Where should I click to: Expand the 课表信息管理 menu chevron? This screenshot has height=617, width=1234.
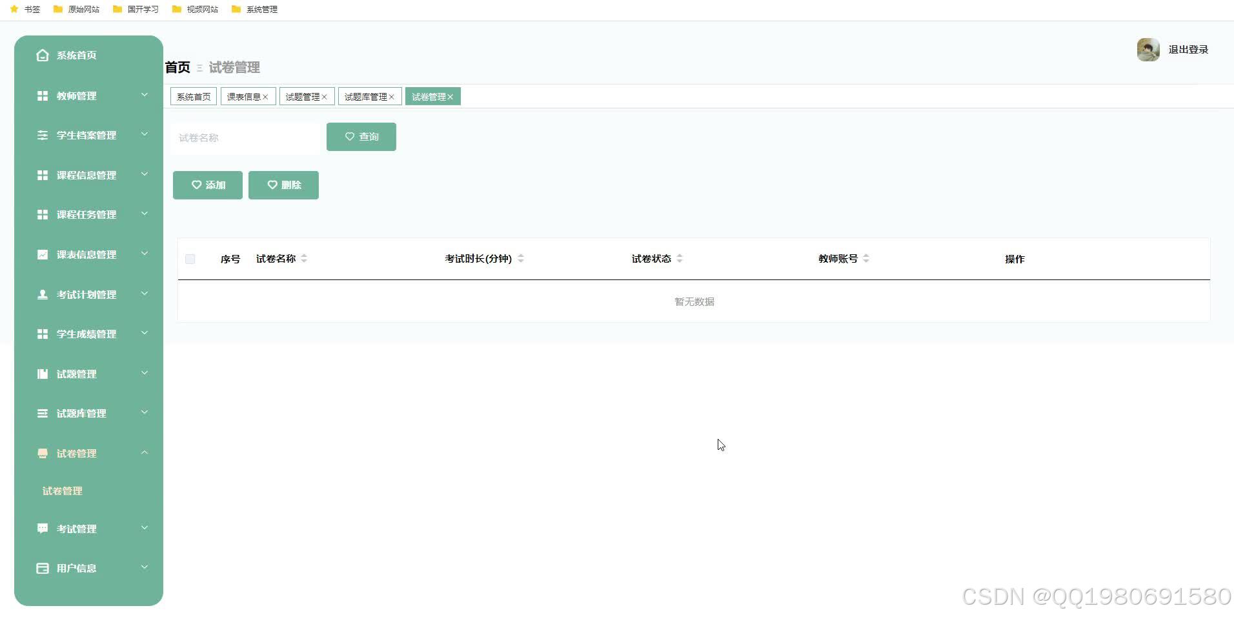145,254
